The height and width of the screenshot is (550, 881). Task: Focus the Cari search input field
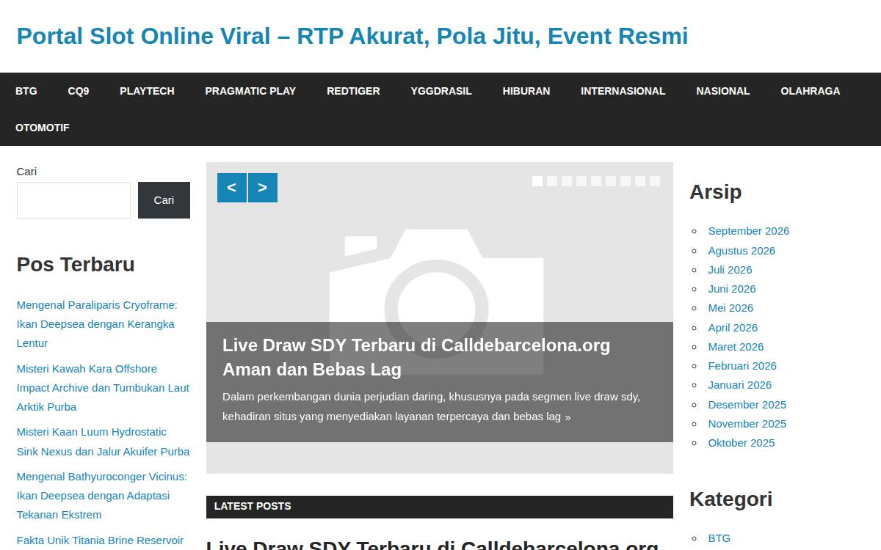(x=73, y=200)
